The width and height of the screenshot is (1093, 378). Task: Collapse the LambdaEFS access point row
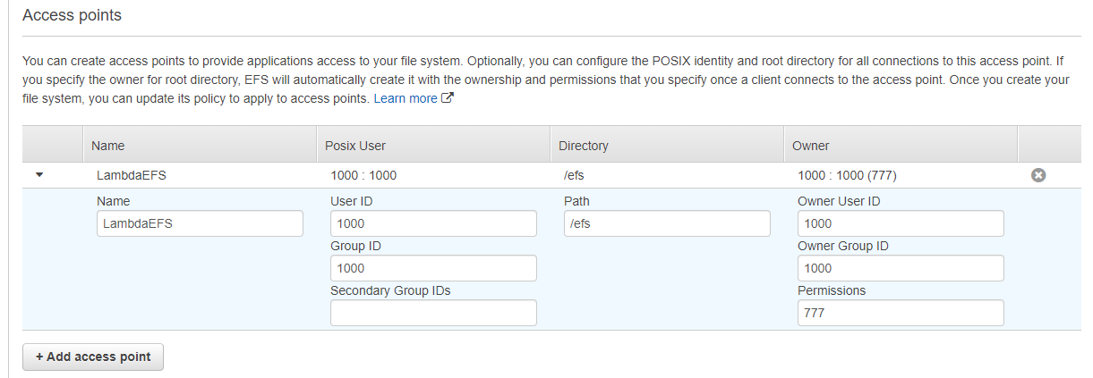click(38, 175)
